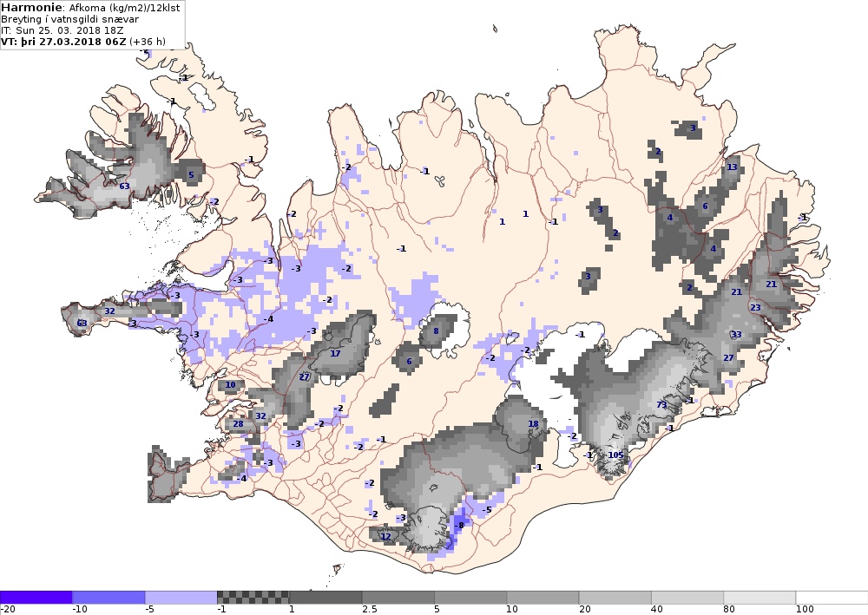Click the '-20' colorbar tick label
868x615 pixels.
(x=7, y=610)
